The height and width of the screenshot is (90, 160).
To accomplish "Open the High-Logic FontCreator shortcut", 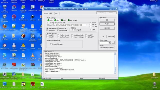I will pos(14,74).
